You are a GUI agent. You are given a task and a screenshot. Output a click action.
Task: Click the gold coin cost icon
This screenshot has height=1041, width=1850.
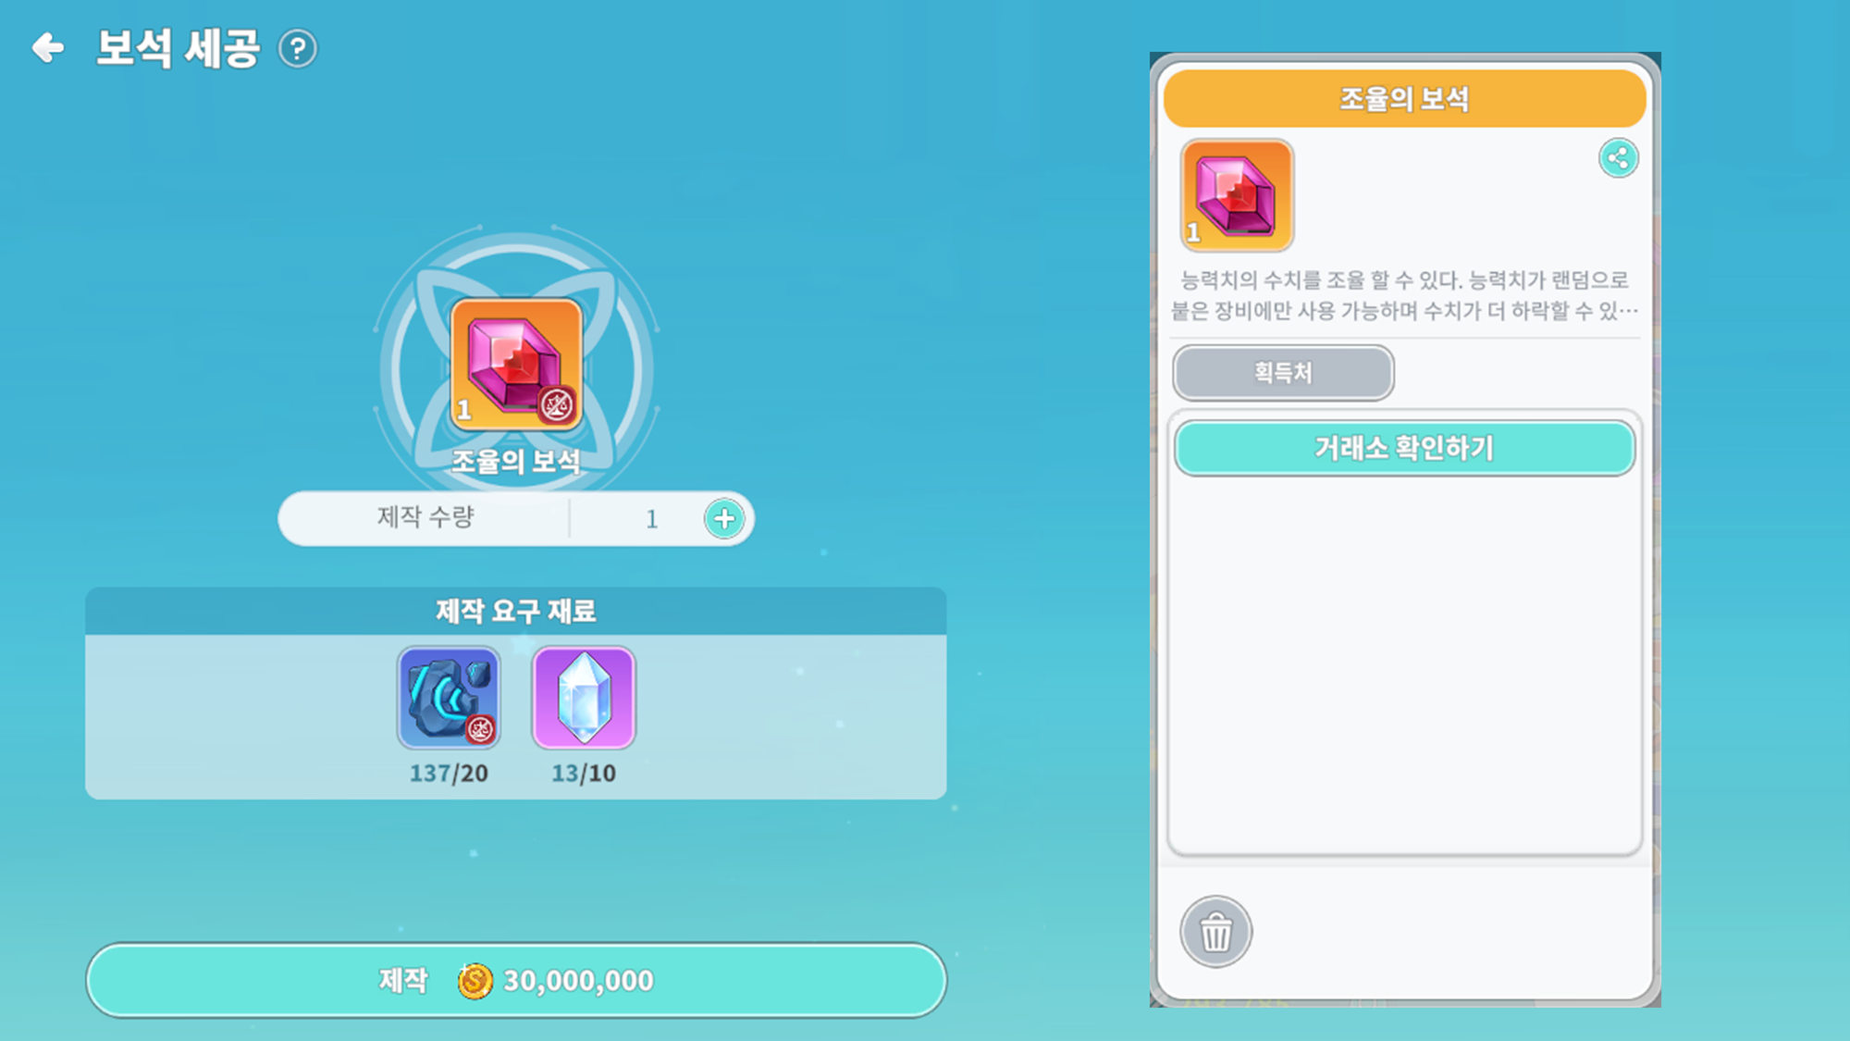point(475,981)
